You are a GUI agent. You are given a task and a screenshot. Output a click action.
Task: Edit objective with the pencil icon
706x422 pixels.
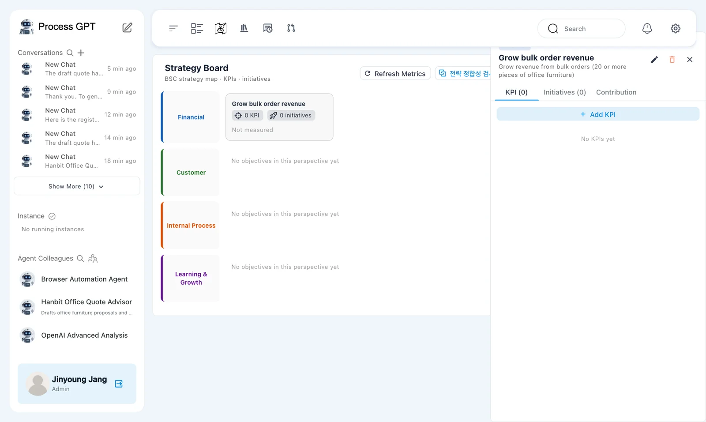(x=654, y=60)
